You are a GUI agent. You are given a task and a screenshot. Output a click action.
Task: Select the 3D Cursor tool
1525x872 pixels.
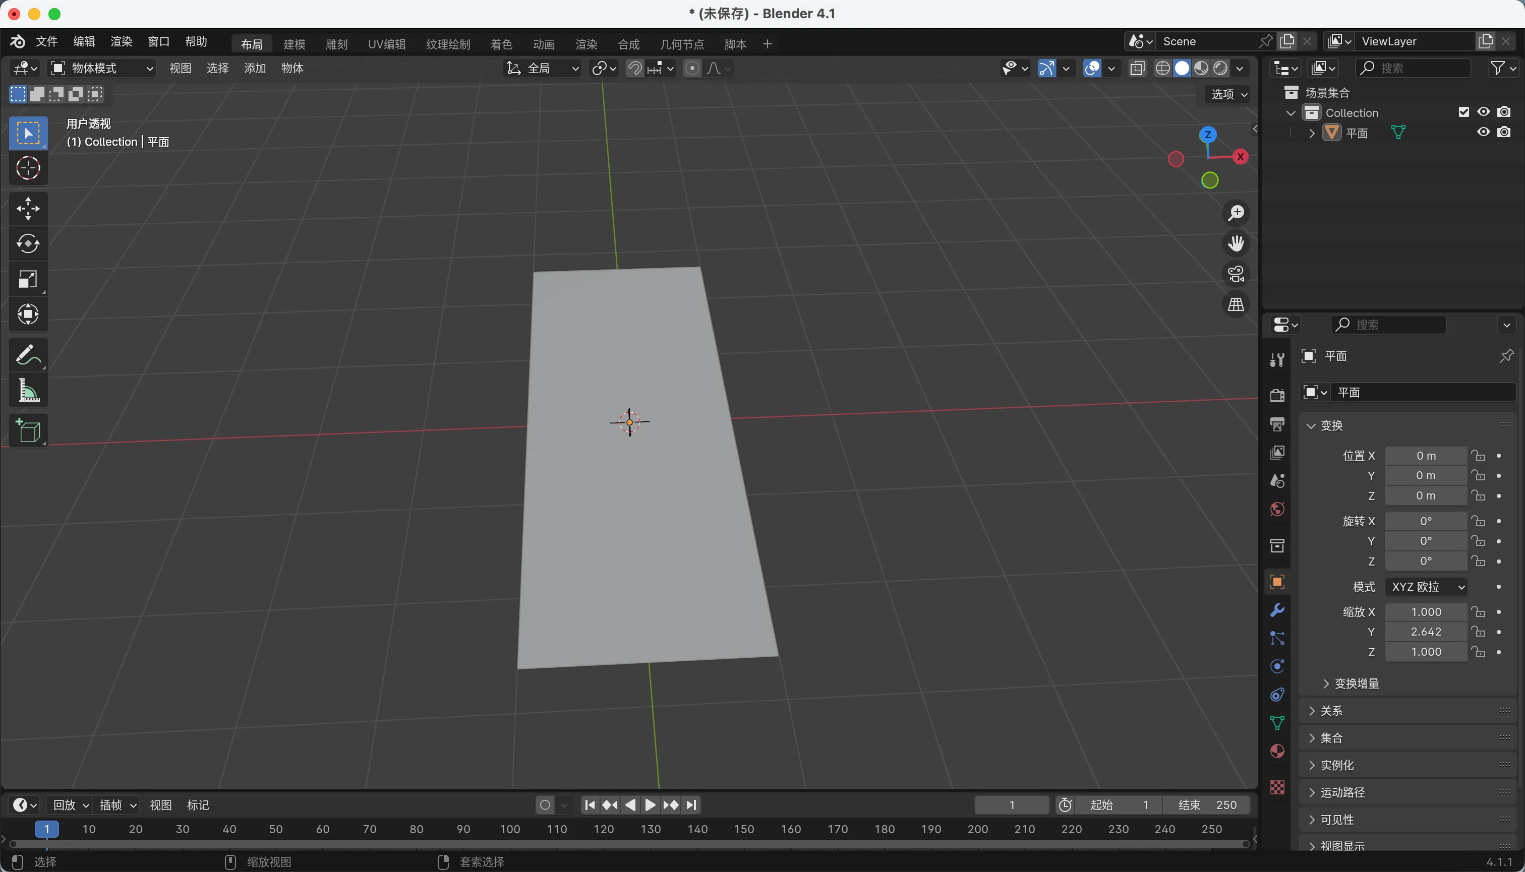tap(28, 168)
